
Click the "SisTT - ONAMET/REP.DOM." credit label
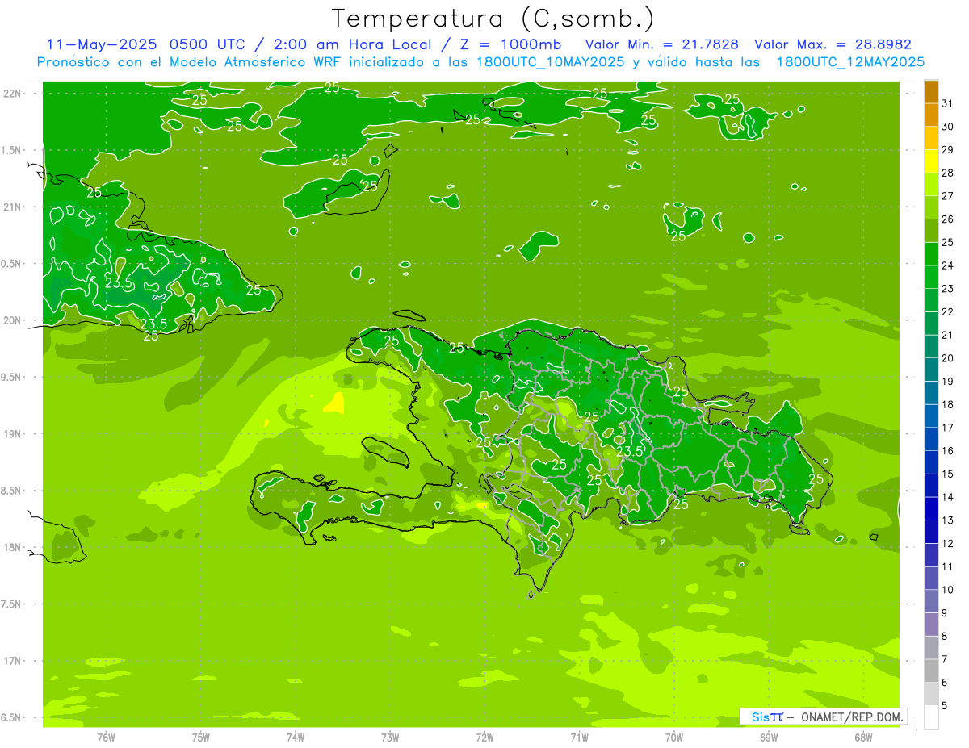(824, 717)
